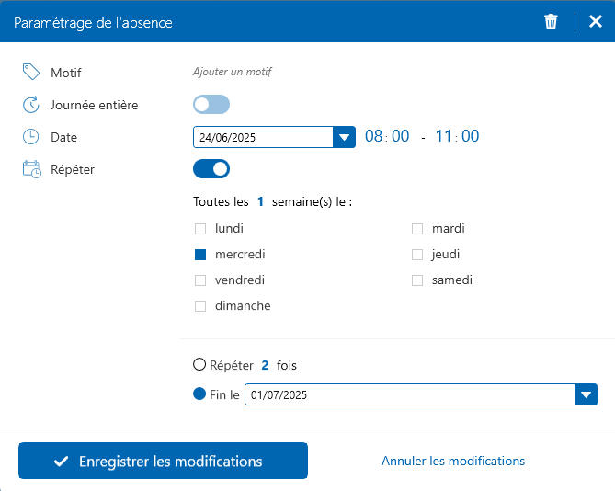Tick the samedi checkbox
Image resolution: width=615 pixels, height=491 pixels.
tap(417, 280)
